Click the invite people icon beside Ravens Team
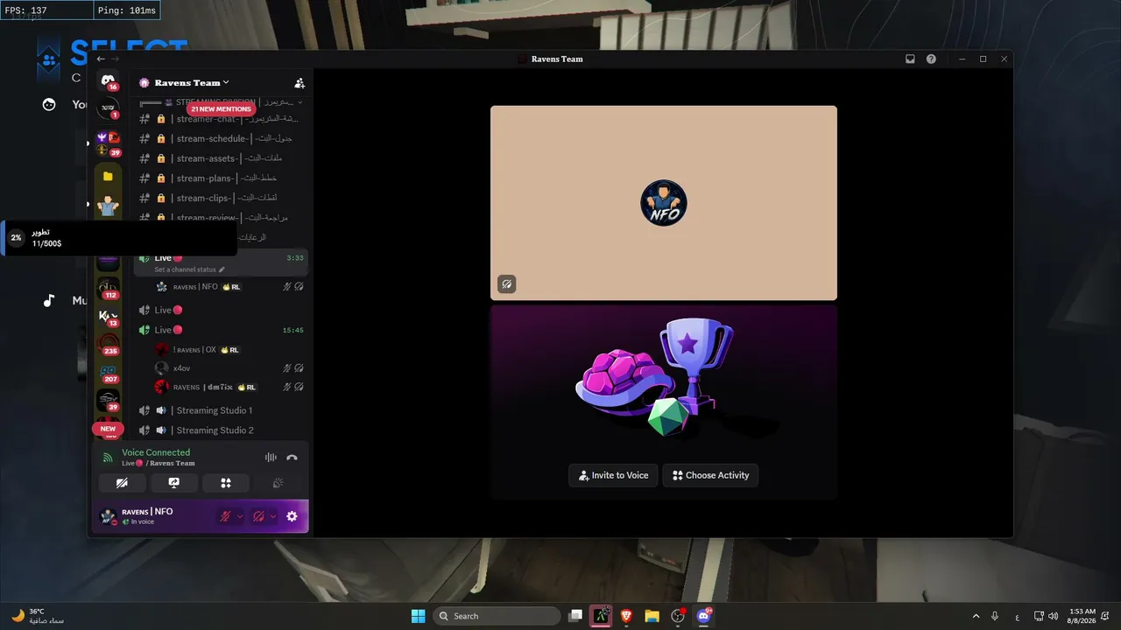This screenshot has width=1121, height=630. pos(300,83)
